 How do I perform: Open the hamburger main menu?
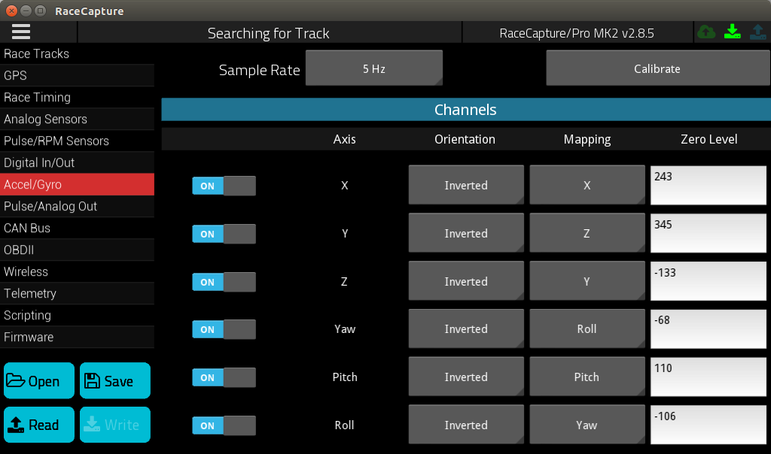click(x=20, y=32)
